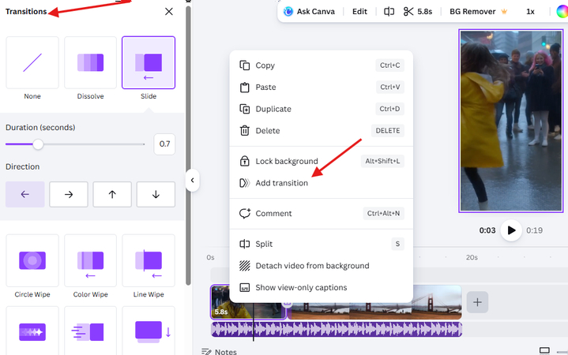Set direction to right arrow
The height and width of the screenshot is (355, 568).
(x=69, y=195)
